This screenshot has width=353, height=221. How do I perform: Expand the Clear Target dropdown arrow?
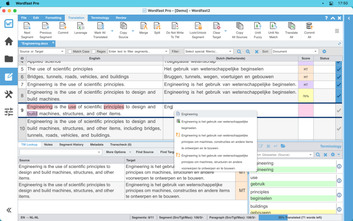pyautogui.click(x=225, y=31)
